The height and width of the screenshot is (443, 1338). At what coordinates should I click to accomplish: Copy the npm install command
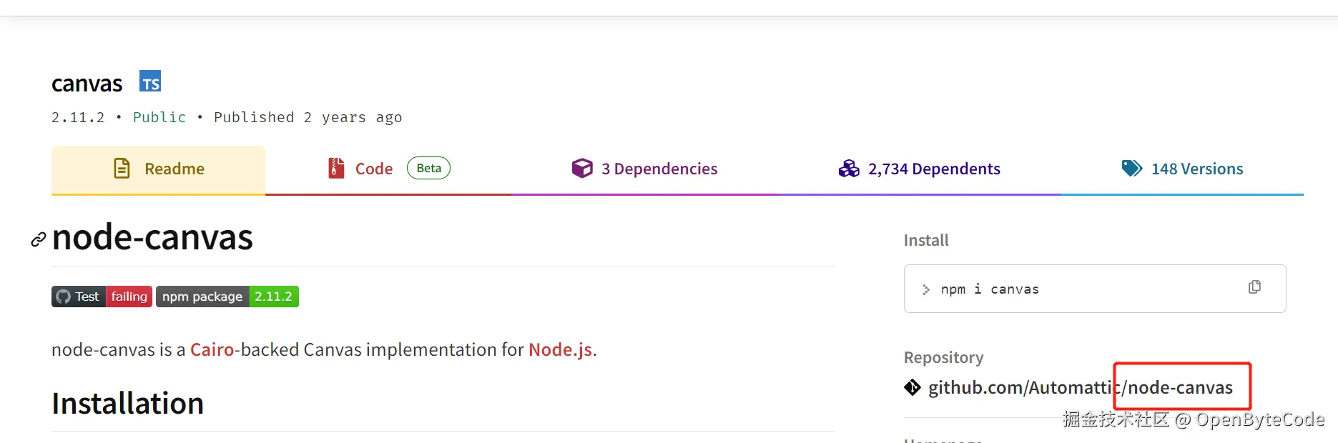(1254, 287)
